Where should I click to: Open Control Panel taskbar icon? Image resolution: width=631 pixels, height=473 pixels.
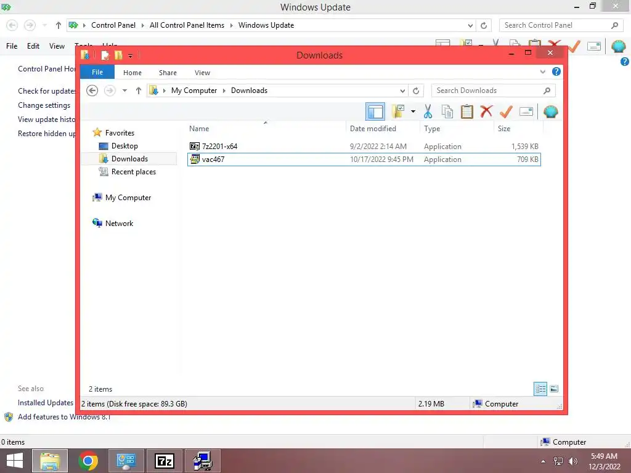[126, 461]
